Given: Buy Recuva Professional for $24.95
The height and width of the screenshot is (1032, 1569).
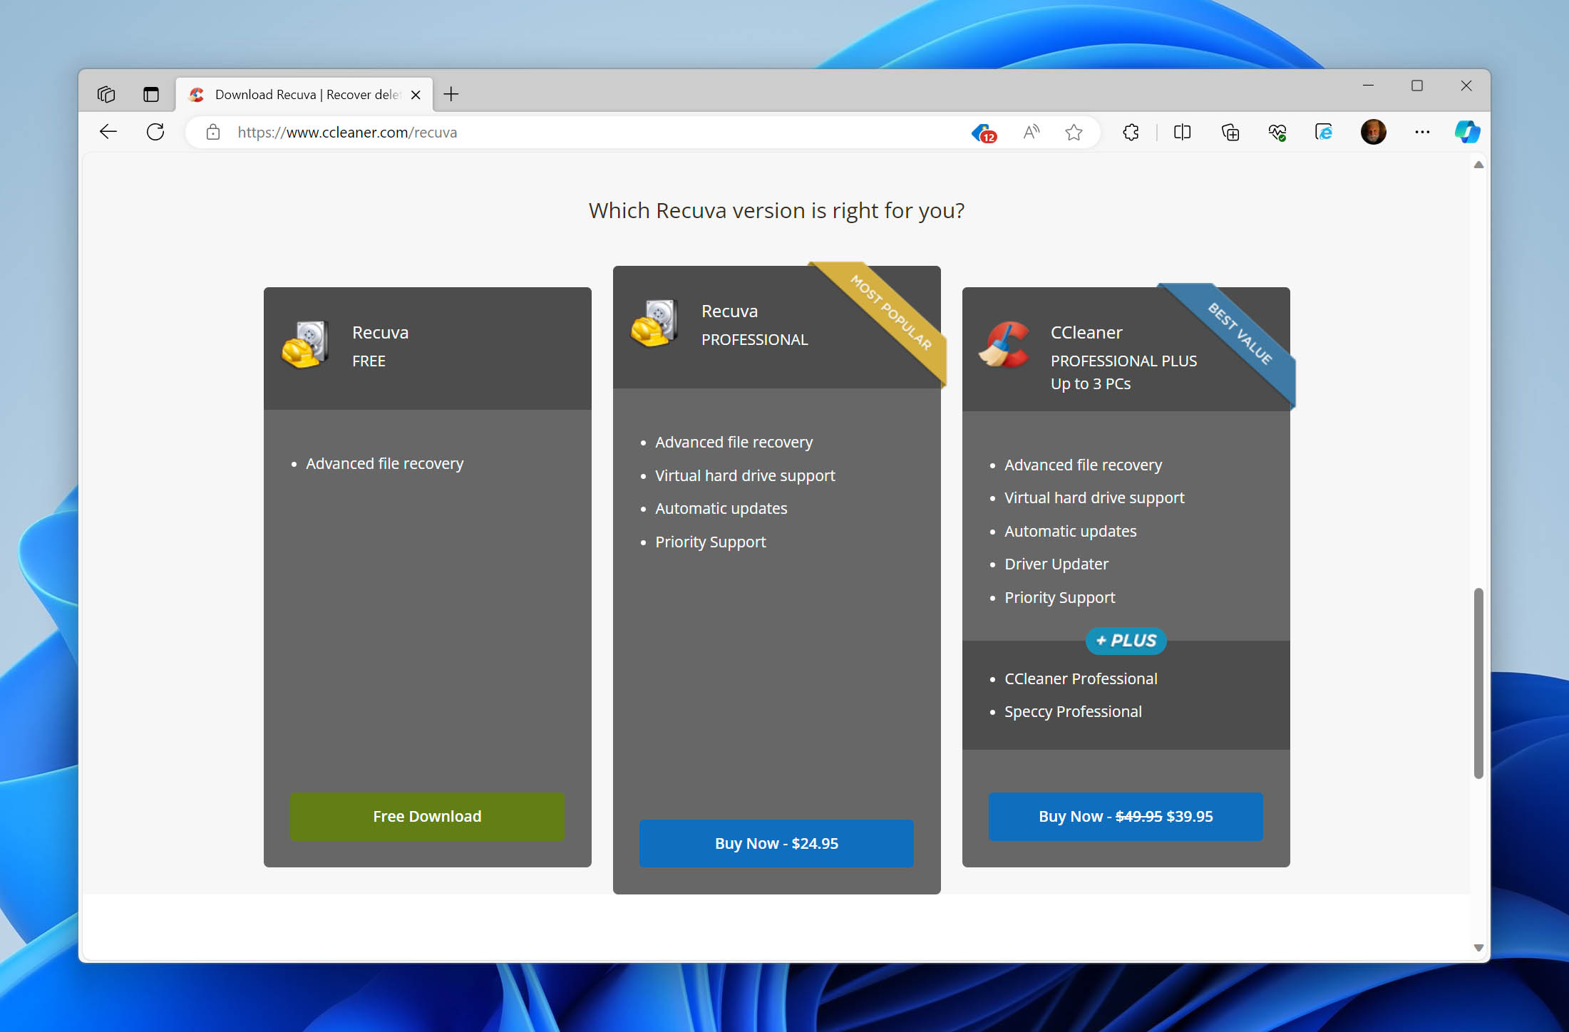Looking at the screenshot, I should tap(776, 844).
